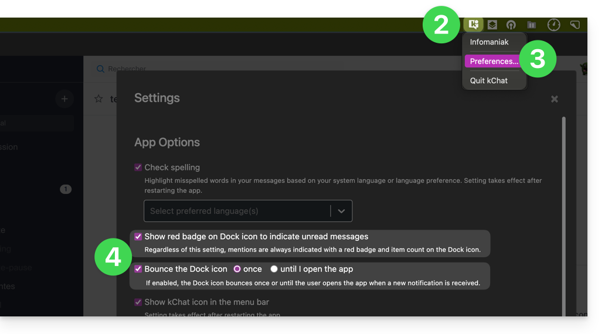Click the headphones-style menu bar icon
605x334 pixels.
point(511,25)
